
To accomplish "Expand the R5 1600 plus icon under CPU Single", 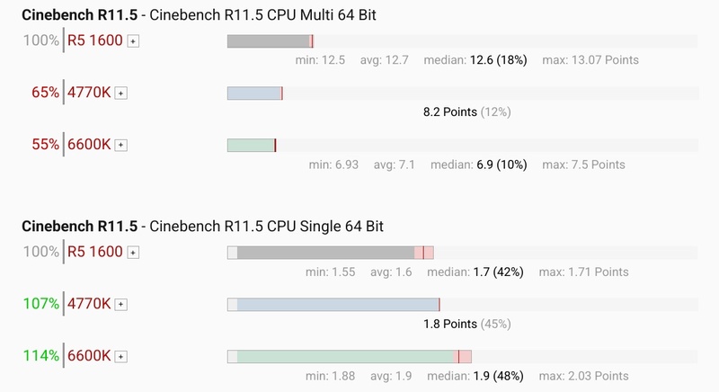I will (133, 253).
